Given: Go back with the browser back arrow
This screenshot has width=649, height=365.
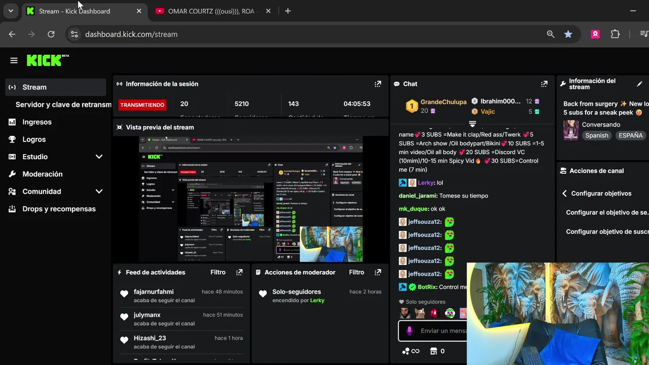Looking at the screenshot, I should click(x=12, y=34).
